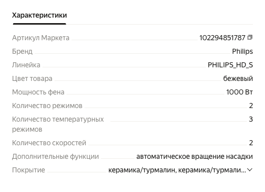
Task: Click the truncated керамика/турмалин coating text
Action: click(177, 170)
